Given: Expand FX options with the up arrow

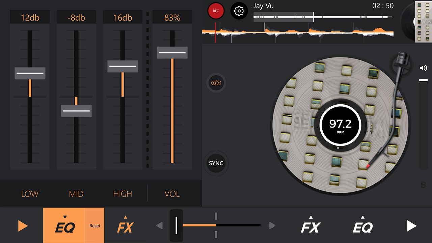Looking at the screenshot, I should (125, 218).
